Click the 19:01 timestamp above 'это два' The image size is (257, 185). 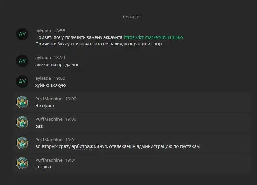[71, 160]
